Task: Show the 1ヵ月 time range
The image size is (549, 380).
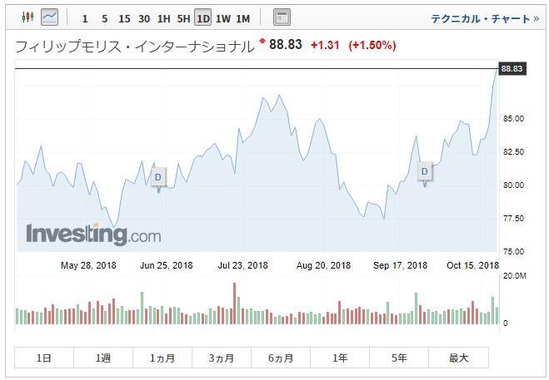Action: coord(162,358)
